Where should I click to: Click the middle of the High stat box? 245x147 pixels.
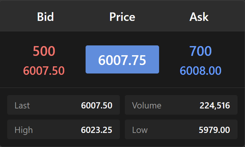[x=64, y=129]
